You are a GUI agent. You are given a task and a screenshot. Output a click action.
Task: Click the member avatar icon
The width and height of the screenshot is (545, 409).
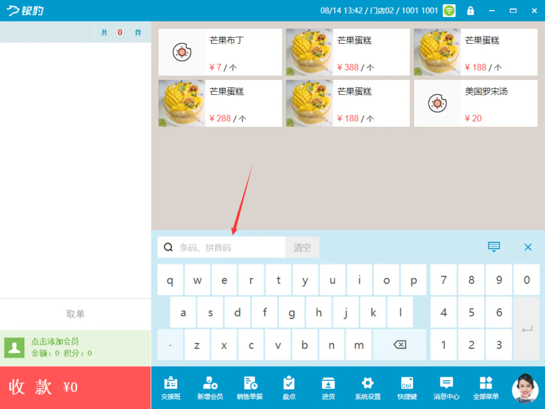tap(14, 348)
